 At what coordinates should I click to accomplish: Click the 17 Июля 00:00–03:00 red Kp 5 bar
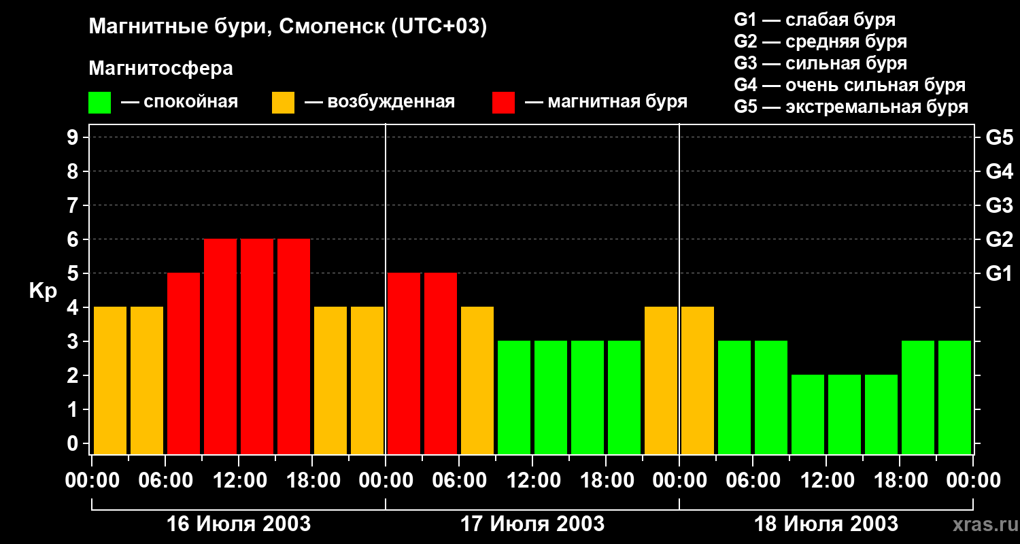(404, 364)
